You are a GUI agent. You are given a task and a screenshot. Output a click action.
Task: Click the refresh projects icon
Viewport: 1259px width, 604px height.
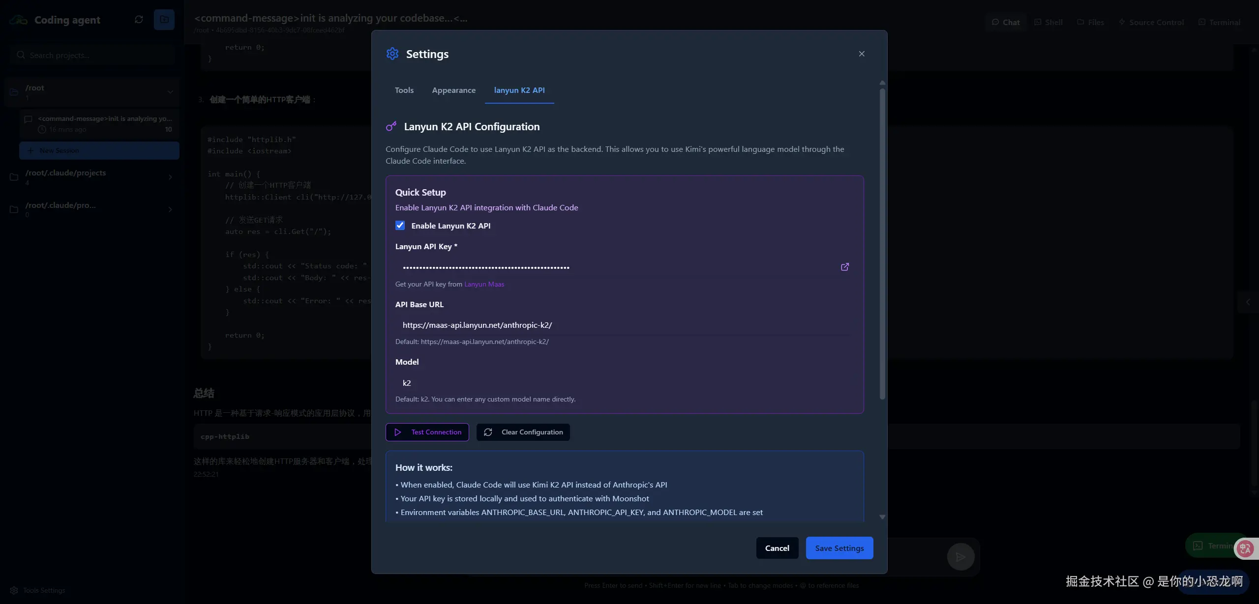(139, 20)
